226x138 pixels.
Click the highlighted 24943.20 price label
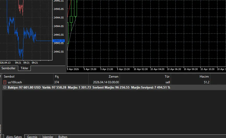[58, 41]
